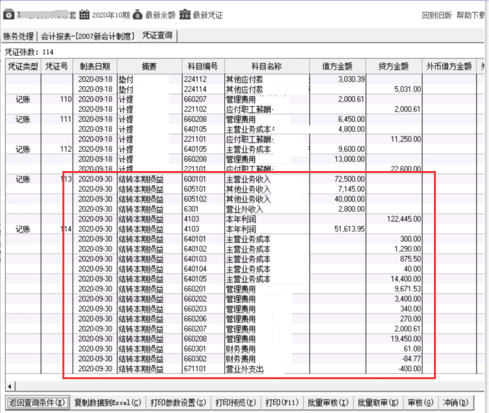
Task: Click 返回查询条件(E) button
Action: click(x=36, y=402)
